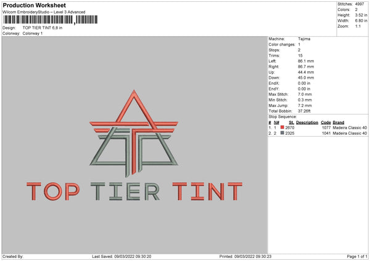Screen dimensions: 370x261
Task: Click the Total Bobbin value '37.26ft'
Action: coord(304,111)
